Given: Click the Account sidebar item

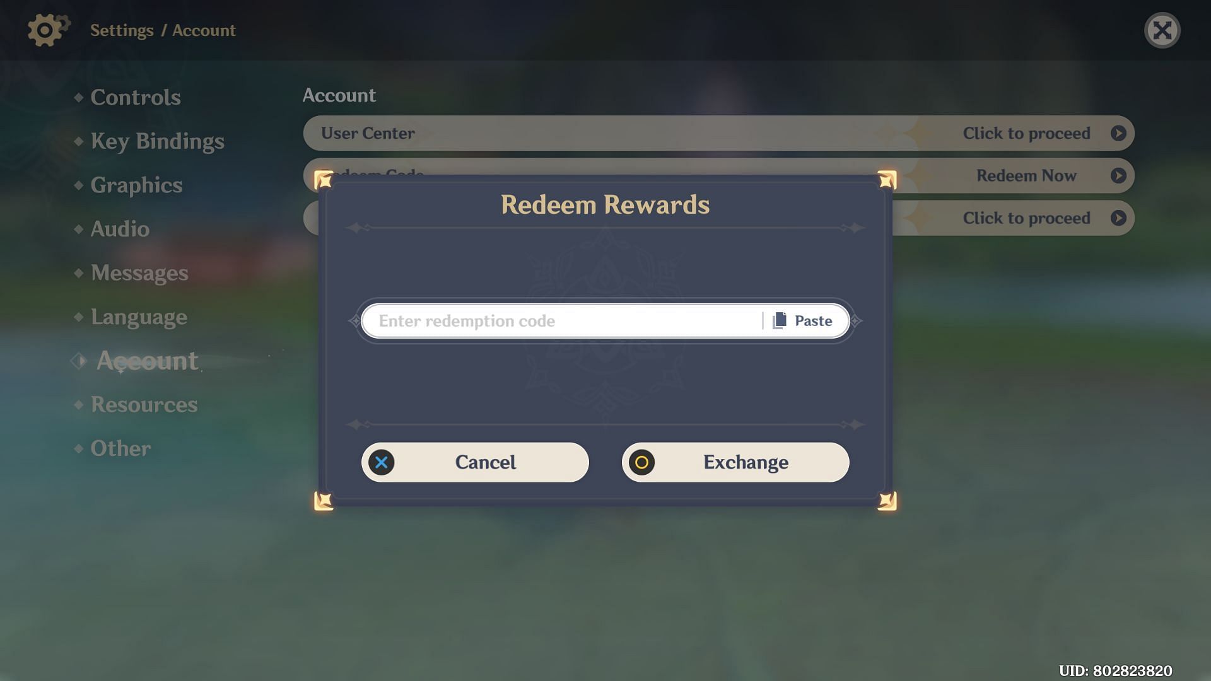Looking at the screenshot, I should pyautogui.click(x=146, y=360).
